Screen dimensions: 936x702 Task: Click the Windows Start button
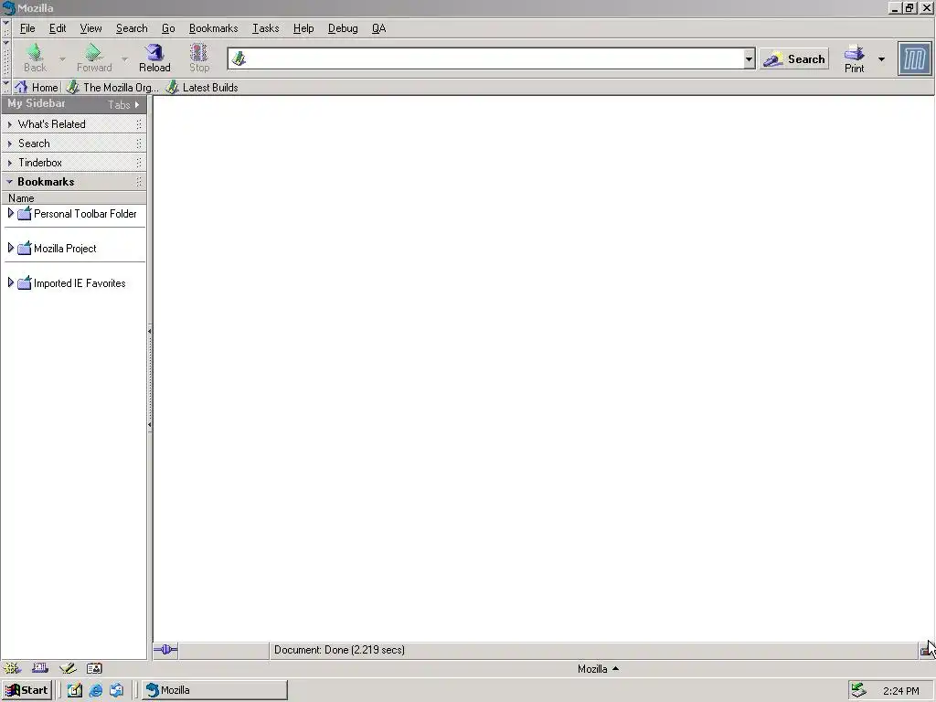[27, 690]
